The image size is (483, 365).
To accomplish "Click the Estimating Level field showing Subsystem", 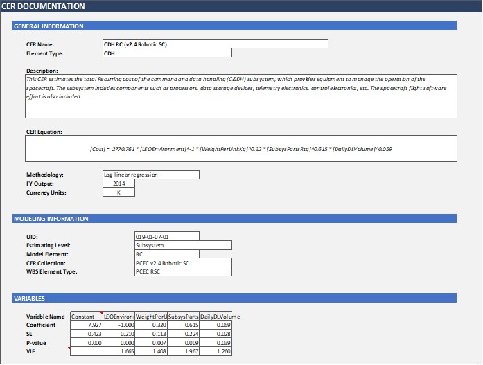I will pos(183,245).
